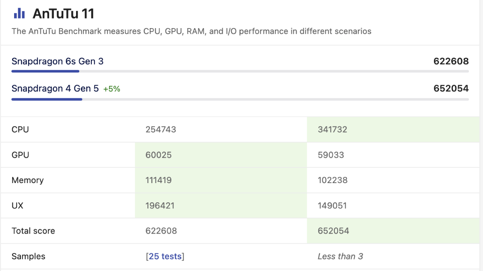The height and width of the screenshot is (271, 483).
Task: Click the Snapdragon 4 Gen 5 score bar
Action: coord(240,99)
